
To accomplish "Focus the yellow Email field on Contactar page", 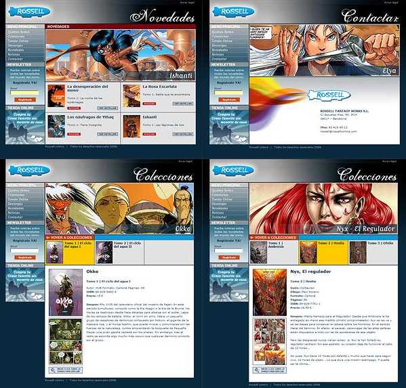I will tap(228, 93).
